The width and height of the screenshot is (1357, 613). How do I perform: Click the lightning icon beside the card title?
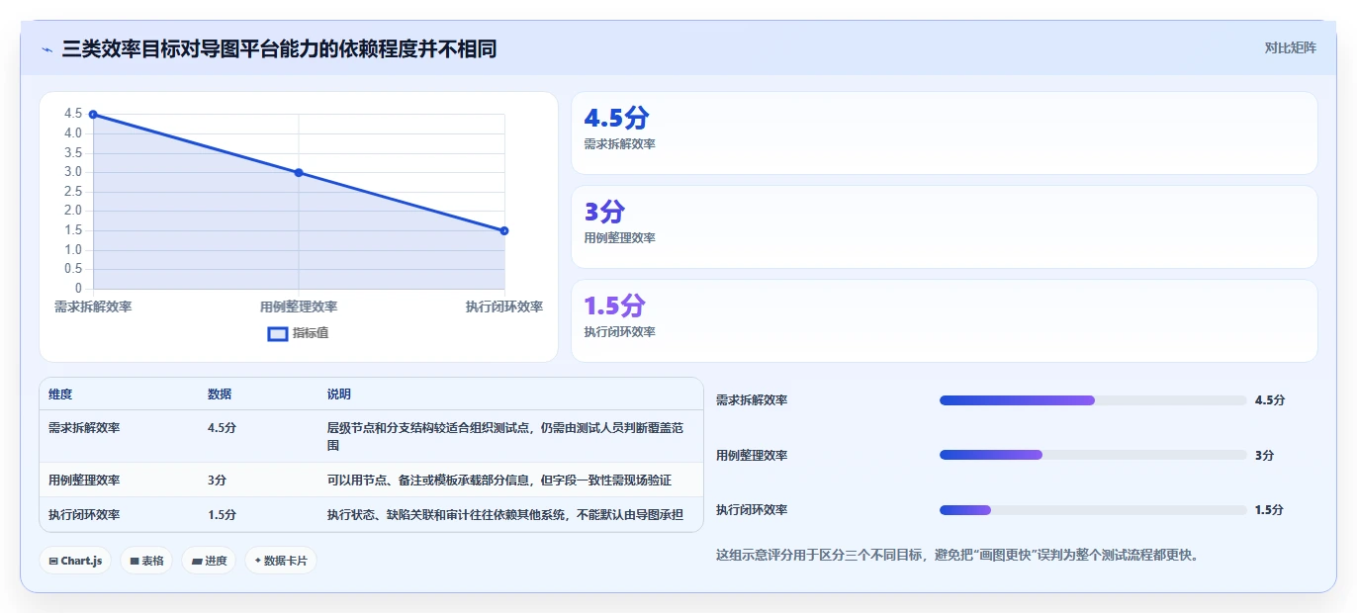pos(46,48)
